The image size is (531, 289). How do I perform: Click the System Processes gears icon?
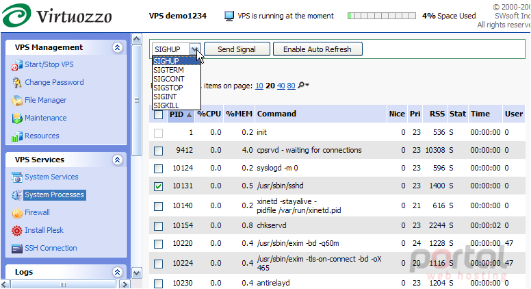17,195
